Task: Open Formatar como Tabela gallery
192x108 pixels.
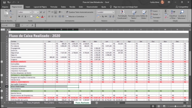Action: coord(134,15)
